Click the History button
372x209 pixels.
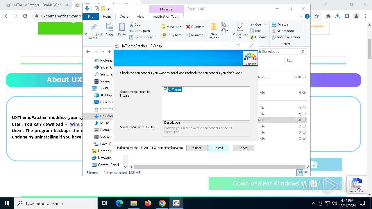(258, 37)
